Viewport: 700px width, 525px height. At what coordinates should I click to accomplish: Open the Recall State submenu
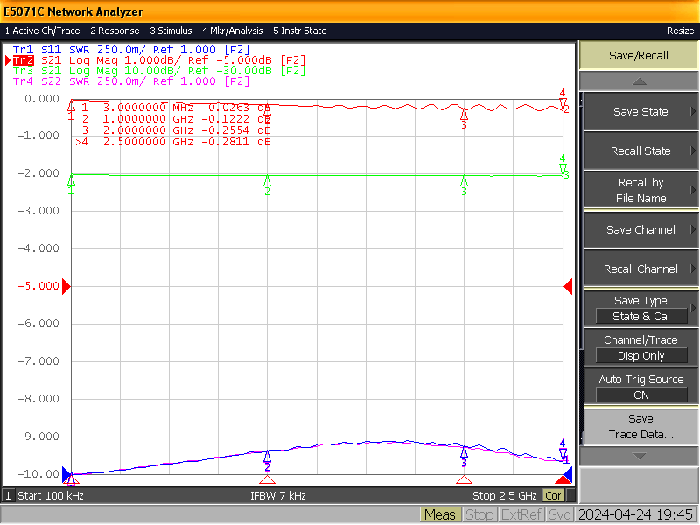640,150
